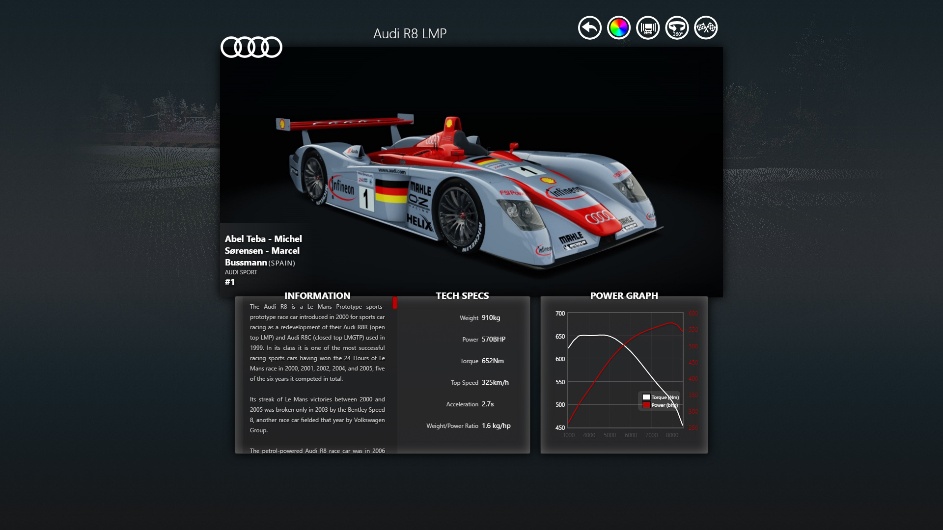
Task: Select the INFORMATION panel heading
Action: point(317,295)
